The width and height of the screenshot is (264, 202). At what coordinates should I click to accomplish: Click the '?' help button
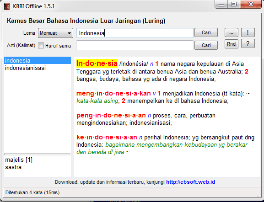pos(248,44)
